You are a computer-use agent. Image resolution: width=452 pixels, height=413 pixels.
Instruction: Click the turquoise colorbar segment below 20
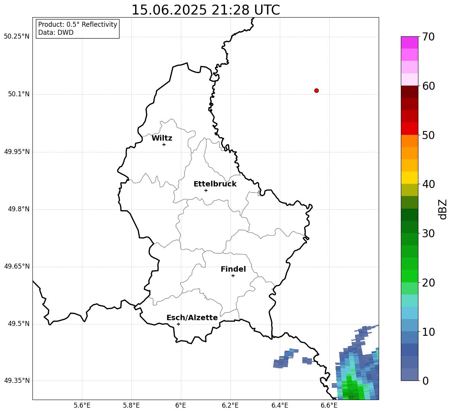pyautogui.click(x=409, y=301)
